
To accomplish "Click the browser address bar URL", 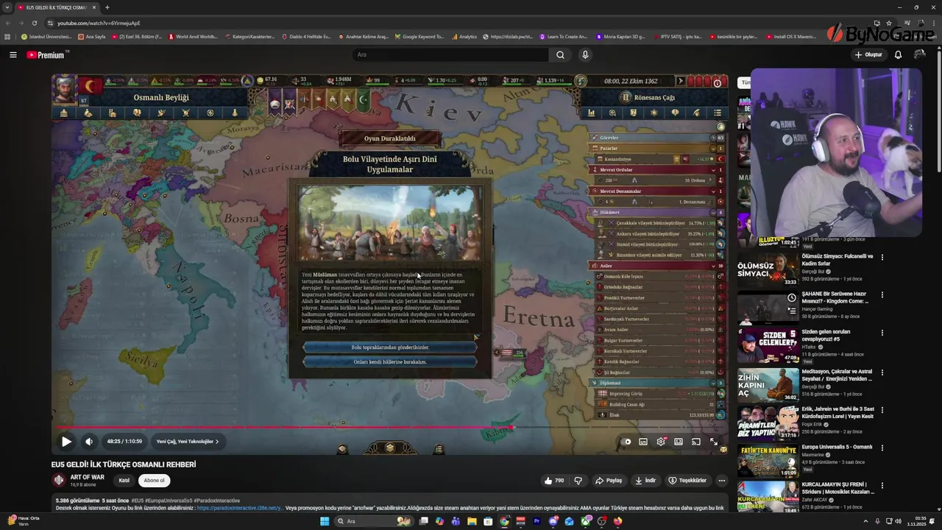I will point(99,23).
